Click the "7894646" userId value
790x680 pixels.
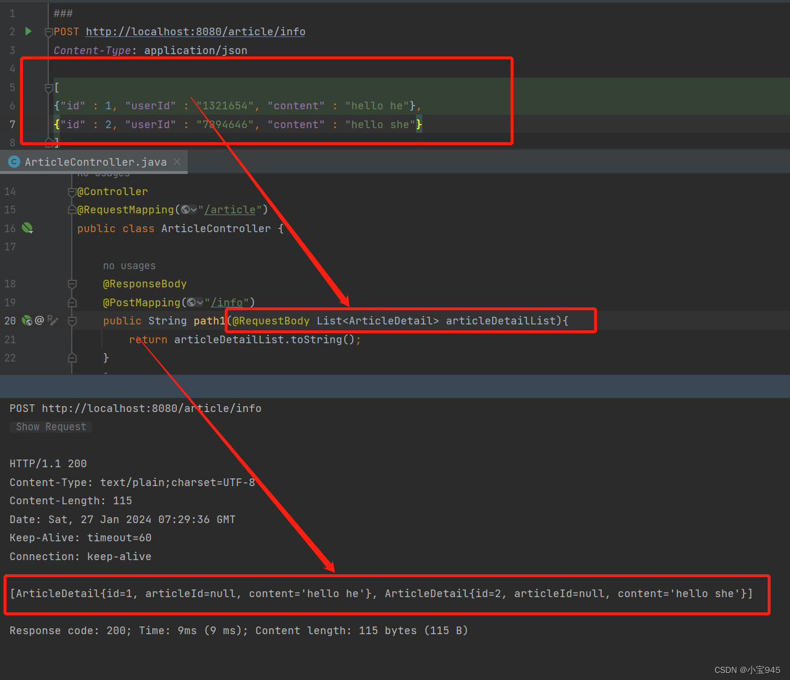click(225, 125)
